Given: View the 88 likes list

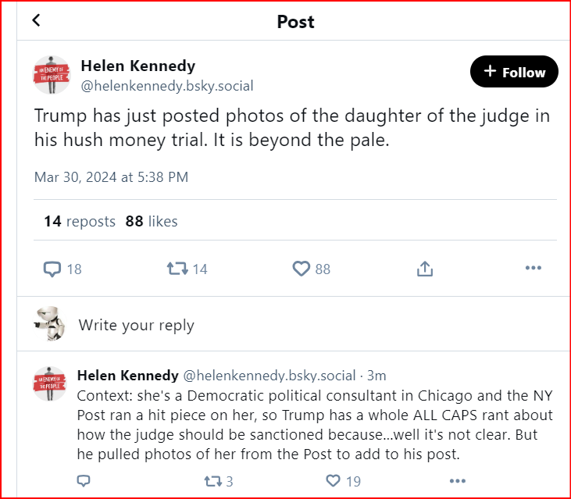Looking at the screenshot, I should (x=152, y=221).
